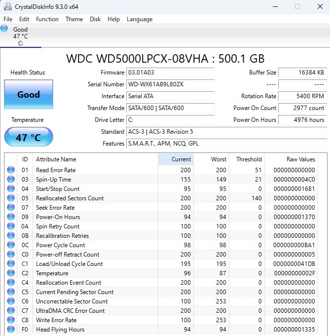Click the status orb beside Power-On Hours
The width and height of the screenshot is (330, 336).
click(x=11, y=217)
